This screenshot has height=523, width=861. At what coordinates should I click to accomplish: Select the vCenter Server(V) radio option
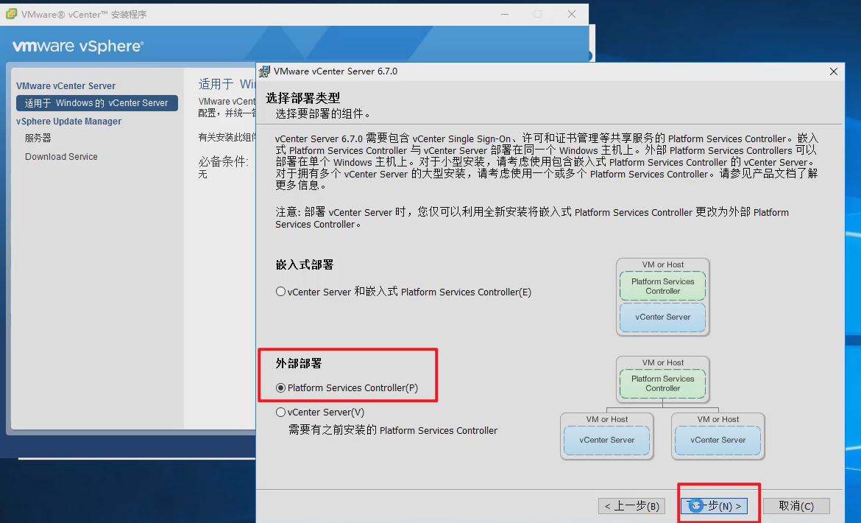pos(280,412)
